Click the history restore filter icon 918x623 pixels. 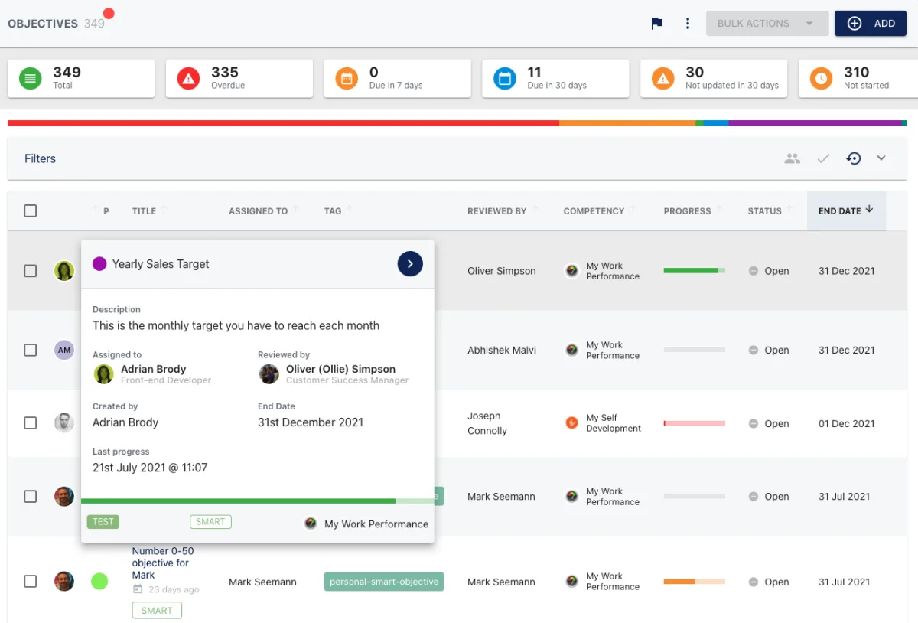point(854,158)
